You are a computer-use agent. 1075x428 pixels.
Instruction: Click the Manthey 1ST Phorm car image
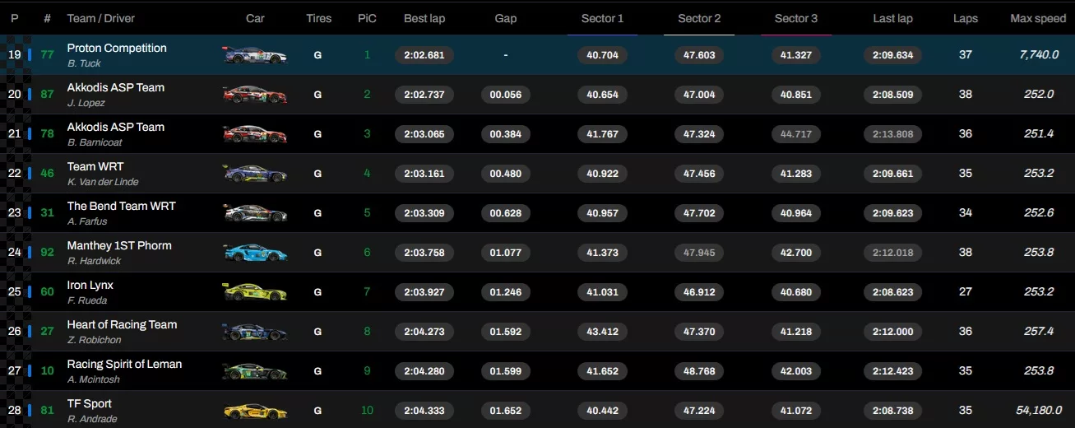(255, 253)
